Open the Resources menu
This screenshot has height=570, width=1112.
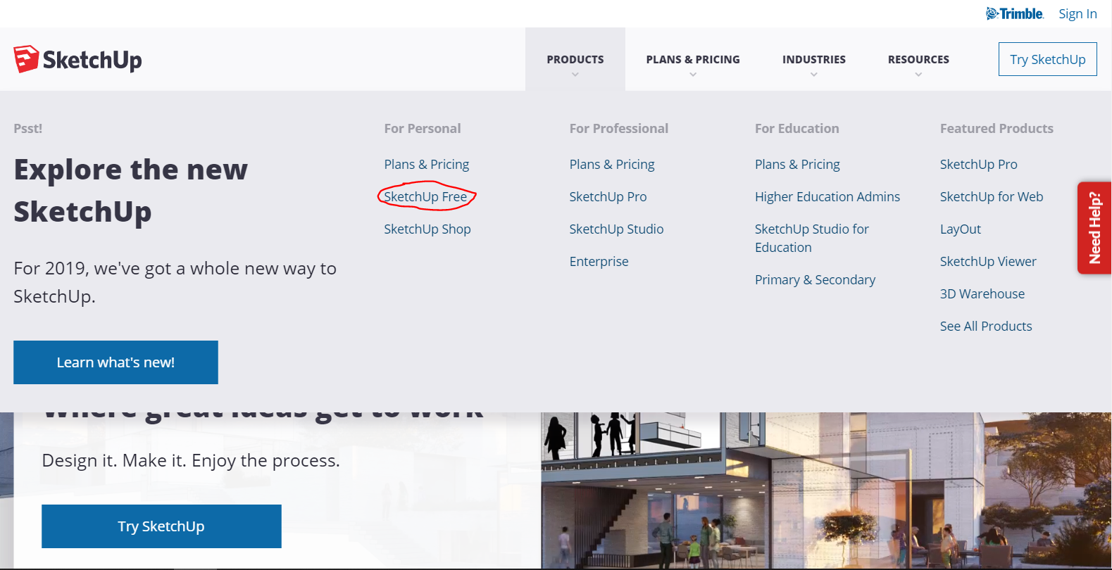tap(918, 59)
